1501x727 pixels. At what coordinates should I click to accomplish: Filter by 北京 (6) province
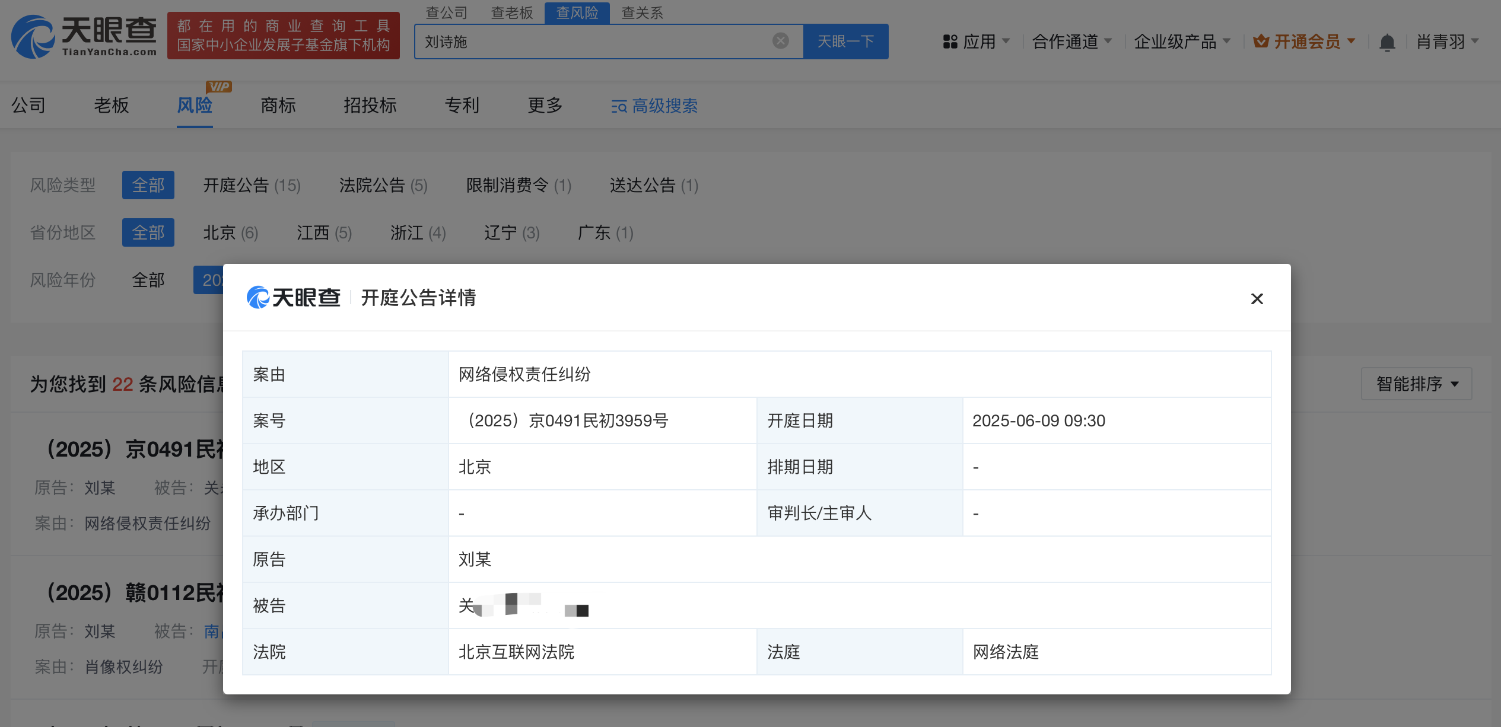tap(230, 232)
